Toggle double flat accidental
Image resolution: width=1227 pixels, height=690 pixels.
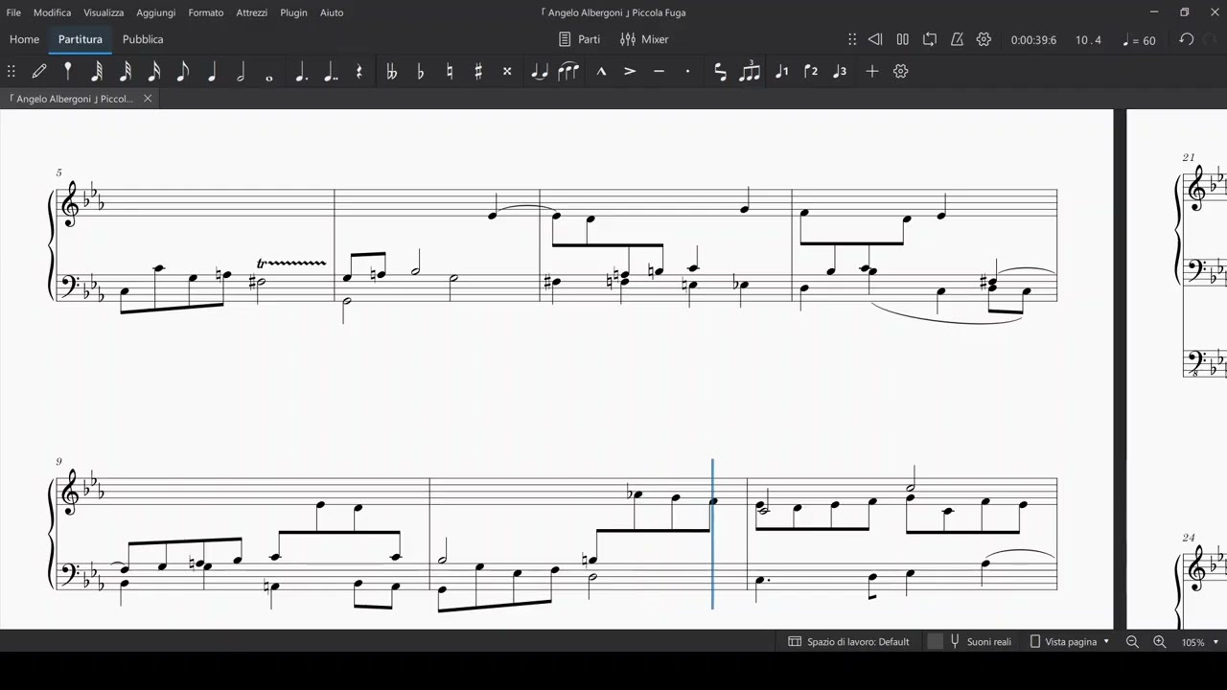click(391, 71)
